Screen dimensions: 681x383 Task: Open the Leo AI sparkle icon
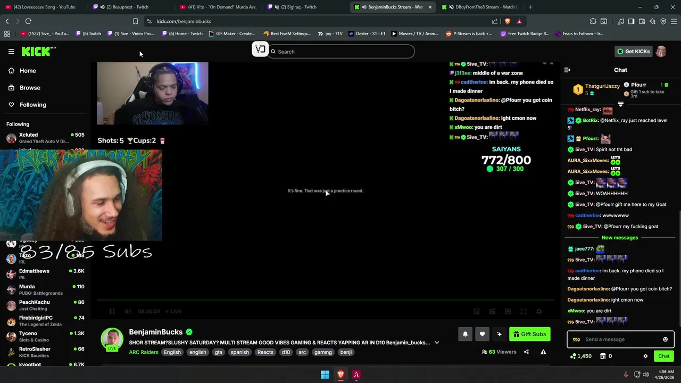(652, 21)
